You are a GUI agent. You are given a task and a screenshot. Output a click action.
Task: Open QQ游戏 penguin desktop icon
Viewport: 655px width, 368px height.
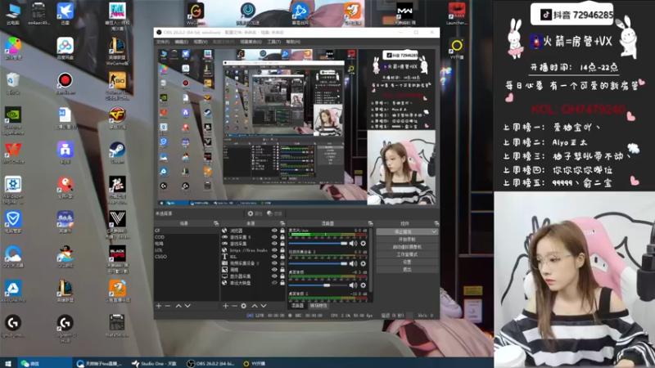pos(65,257)
